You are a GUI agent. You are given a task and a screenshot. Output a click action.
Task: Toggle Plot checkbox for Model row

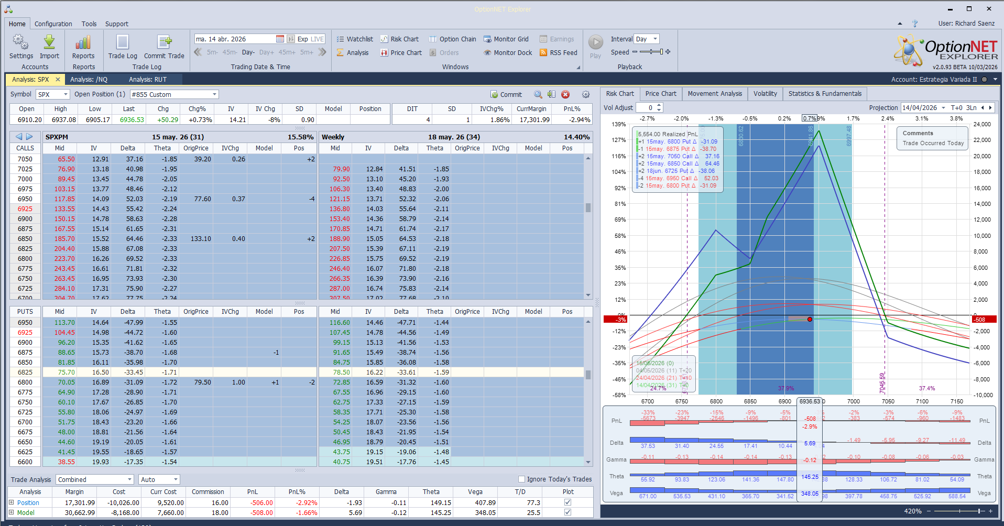tap(568, 512)
